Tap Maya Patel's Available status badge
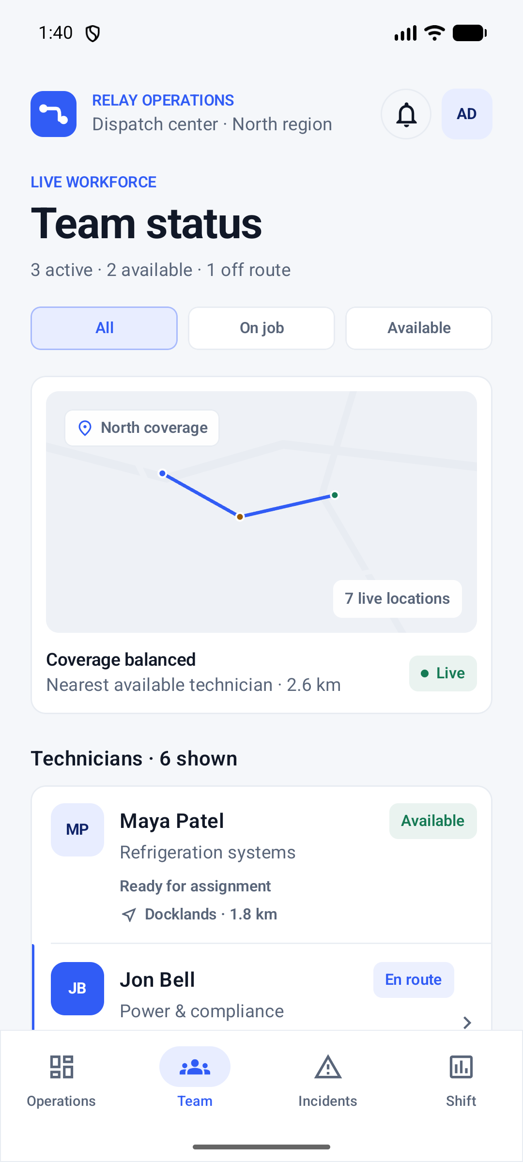The height and width of the screenshot is (1162, 523). coord(433,821)
